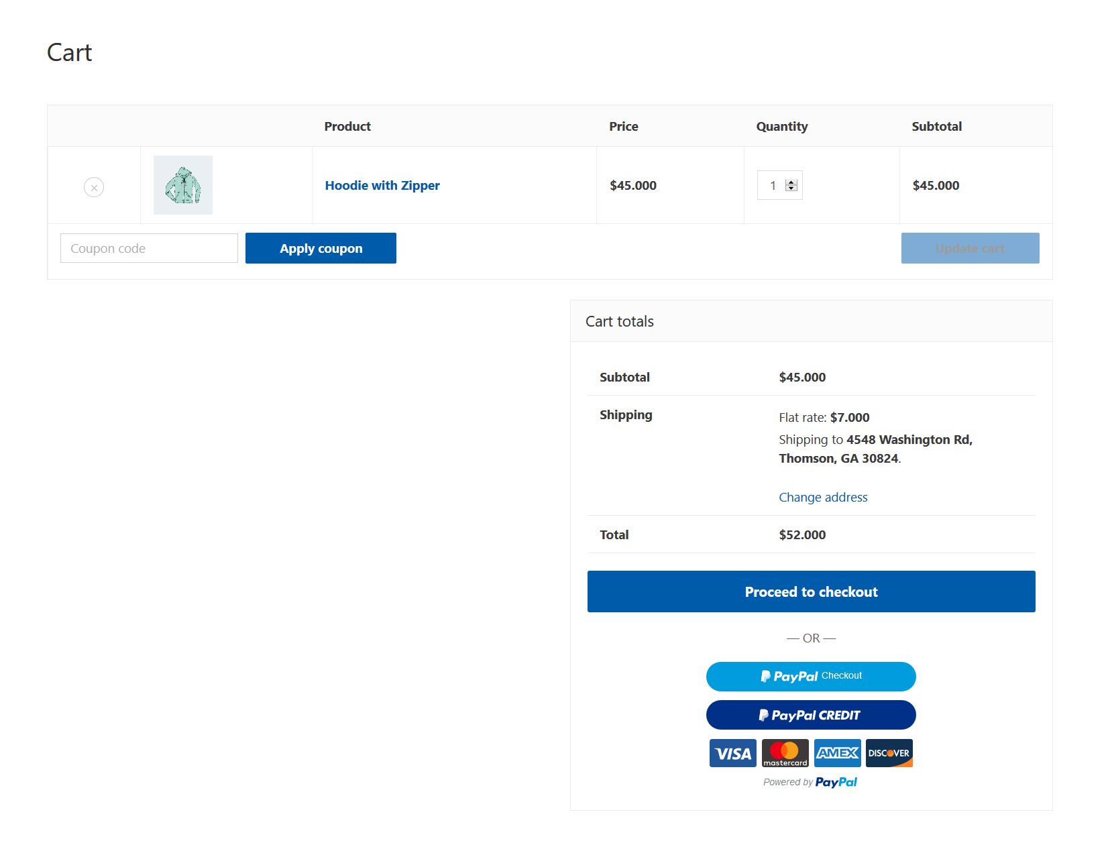
Task: Select the Amex card icon
Action: (838, 753)
